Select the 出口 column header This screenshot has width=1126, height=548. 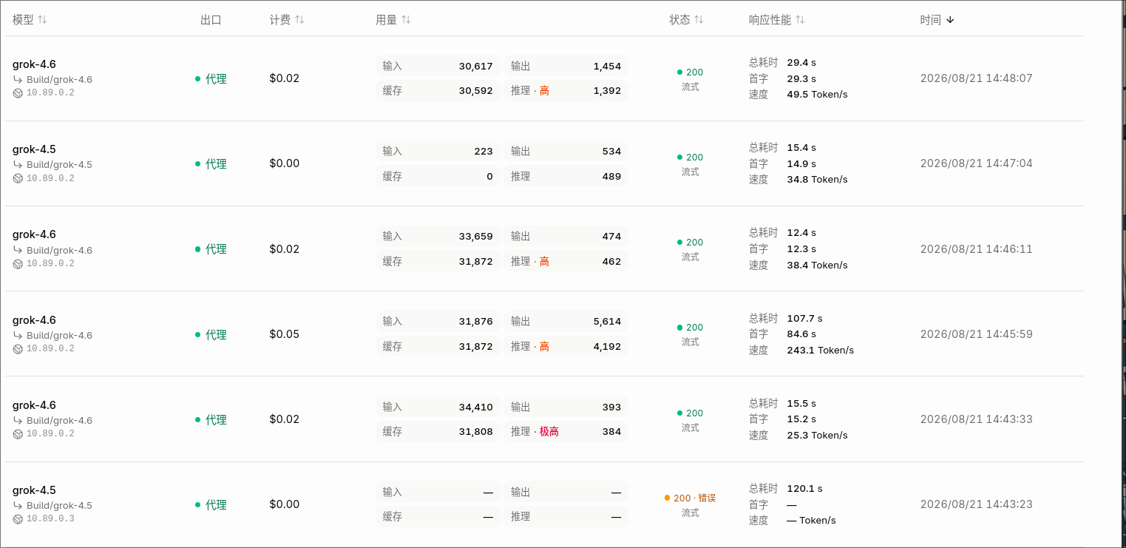point(211,20)
